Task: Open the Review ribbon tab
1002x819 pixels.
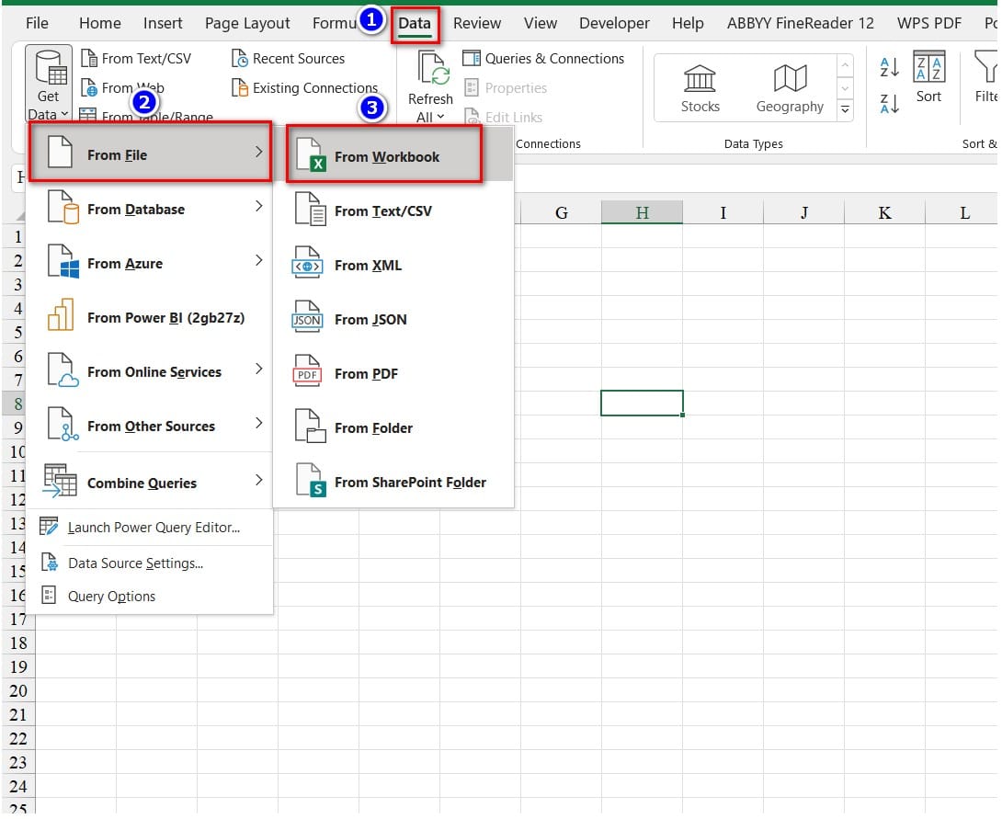Action: (x=477, y=23)
